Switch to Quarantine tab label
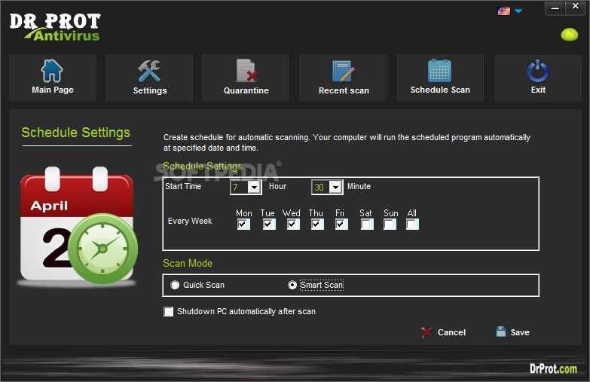590x382 pixels. [246, 90]
